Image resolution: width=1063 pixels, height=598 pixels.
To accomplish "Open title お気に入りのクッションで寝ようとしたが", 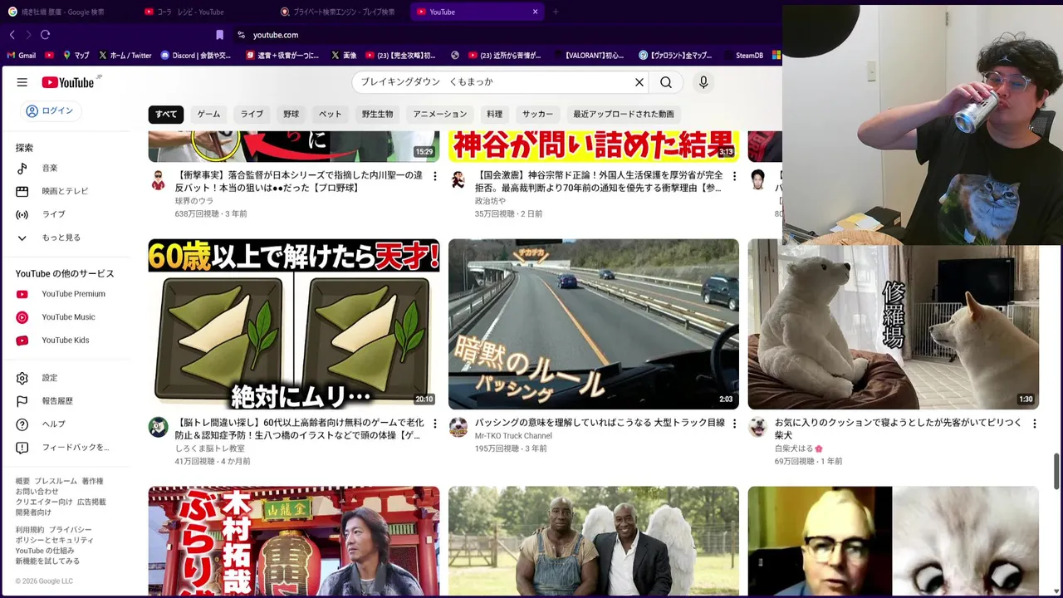I will [x=898, y=429].
